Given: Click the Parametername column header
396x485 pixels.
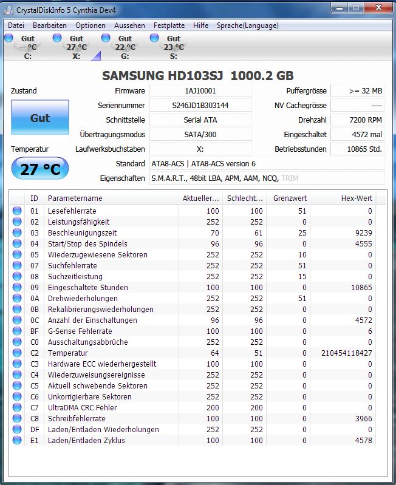Looking at the screenshot, I should click(x=112, y=198).
